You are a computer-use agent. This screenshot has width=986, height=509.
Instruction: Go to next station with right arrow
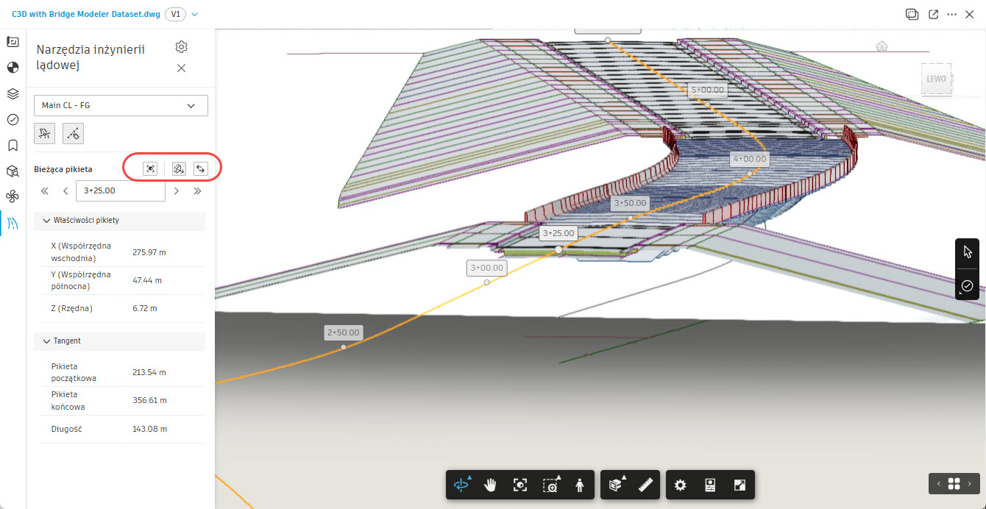(x=177, y=191)
